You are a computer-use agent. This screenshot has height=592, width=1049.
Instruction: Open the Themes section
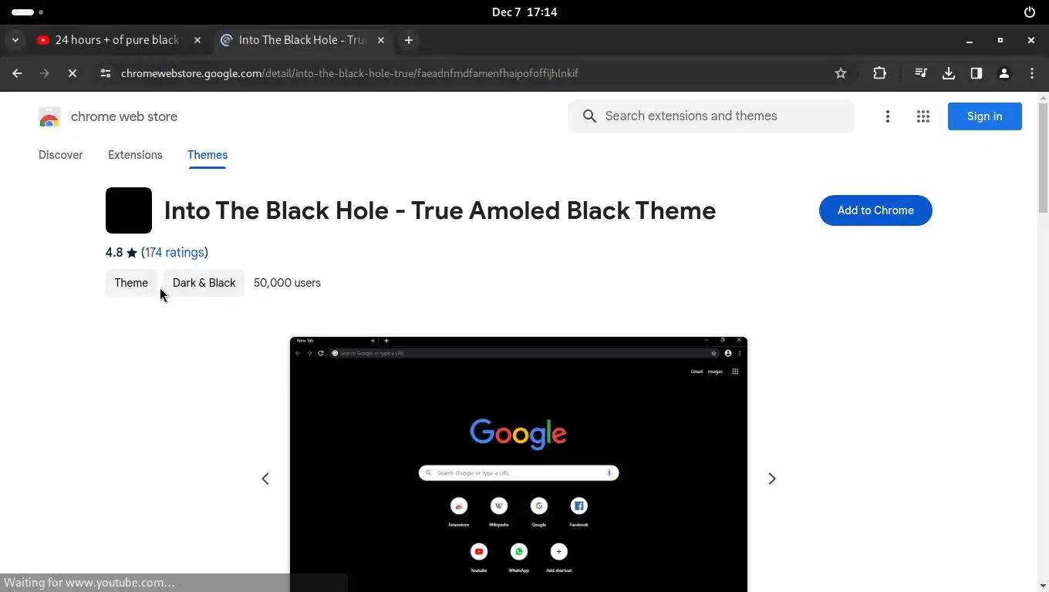tap(207, 155)
